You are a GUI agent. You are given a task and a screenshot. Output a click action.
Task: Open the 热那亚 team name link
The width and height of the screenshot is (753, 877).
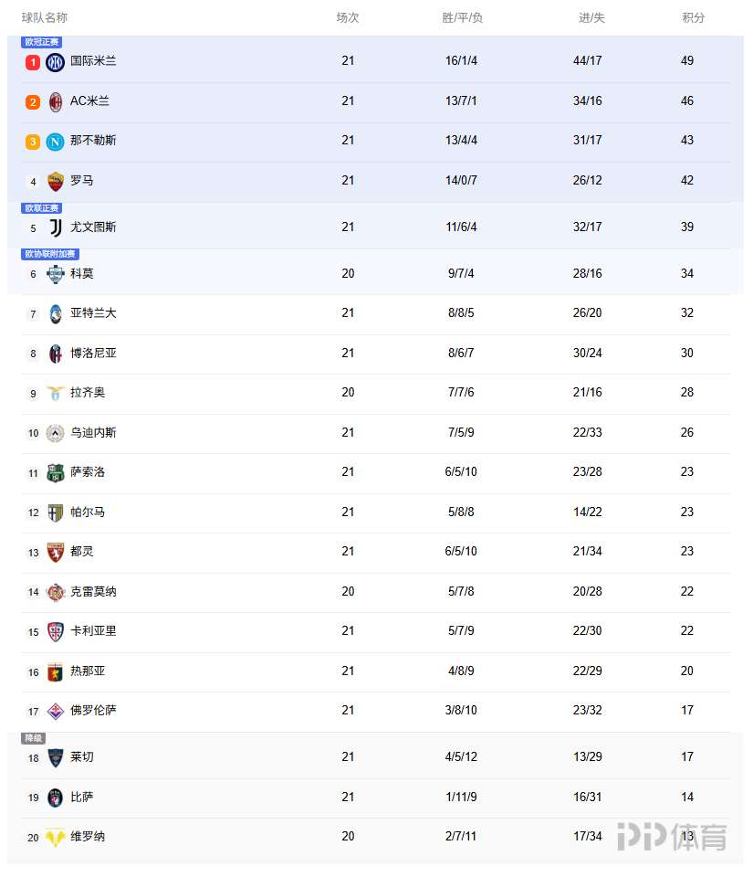(x=88, y=671)
